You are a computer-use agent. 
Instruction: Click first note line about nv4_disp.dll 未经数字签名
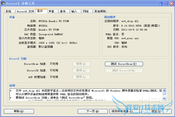pyautogui.click(x=89, y=91)
